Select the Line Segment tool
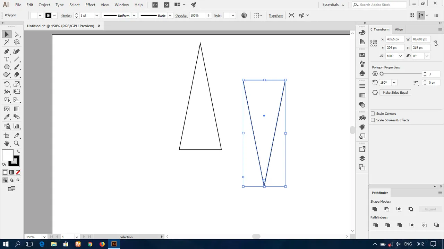Image resolution: width=444 pixels, height=249 pixels. pos(17,59)
